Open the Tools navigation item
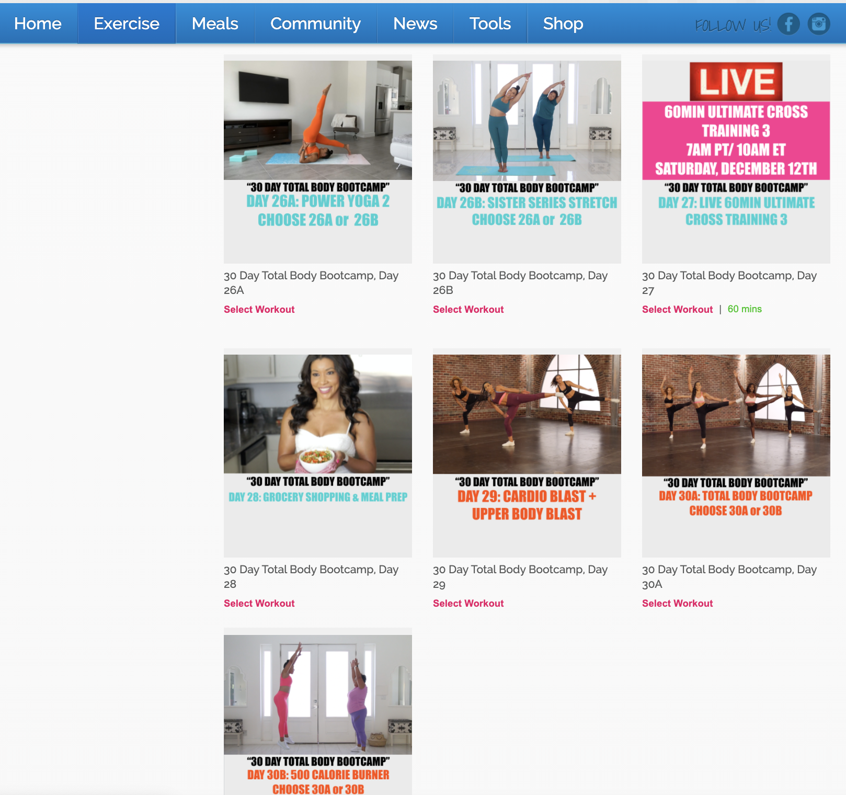The image size is (846, 795). coord(490,24)
